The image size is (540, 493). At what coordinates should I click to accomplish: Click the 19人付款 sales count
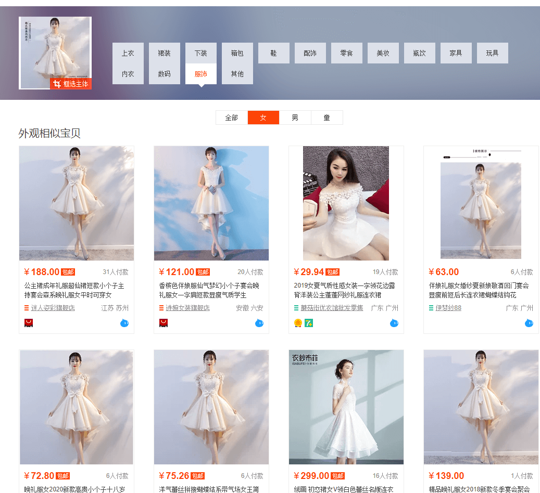pyautogui.click(x=385, y=272)
